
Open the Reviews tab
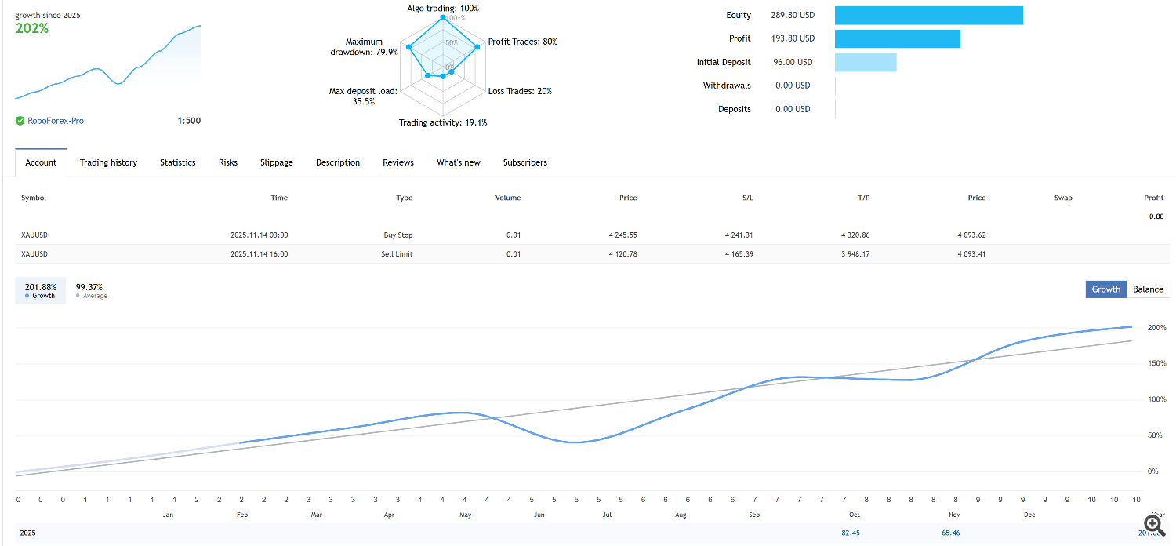tap(398, 162)
